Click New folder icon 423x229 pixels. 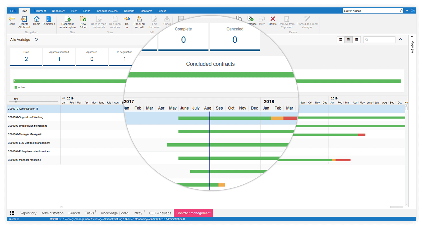[83, 19]
